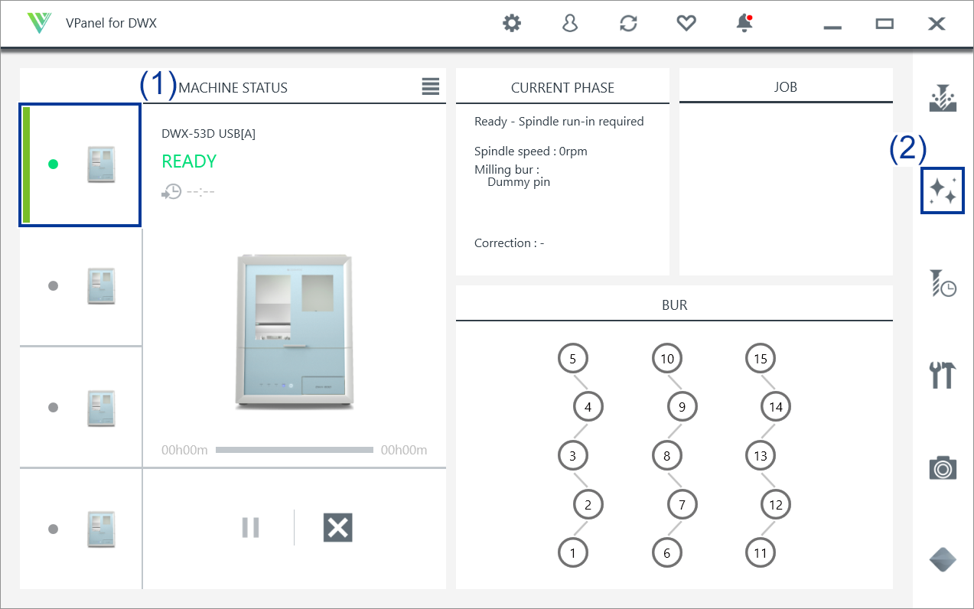Click the READY status text
This screenshot has height=609, width=974.
(x=189, y=161)
